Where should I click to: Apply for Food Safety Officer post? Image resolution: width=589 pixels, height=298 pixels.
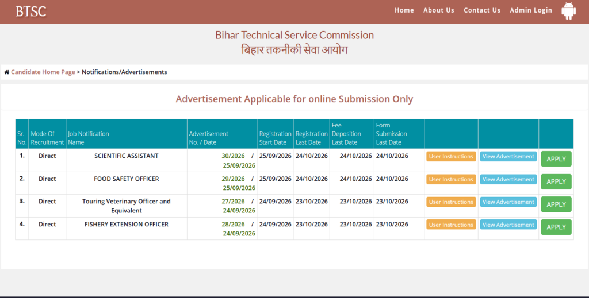(556, 181)
